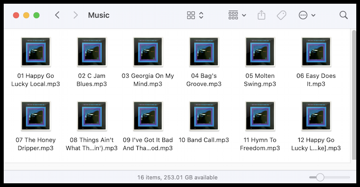The width and height of the screenshot is (360, 187).
Task: Open the Finder search magnifier
Action: (343, 15)
